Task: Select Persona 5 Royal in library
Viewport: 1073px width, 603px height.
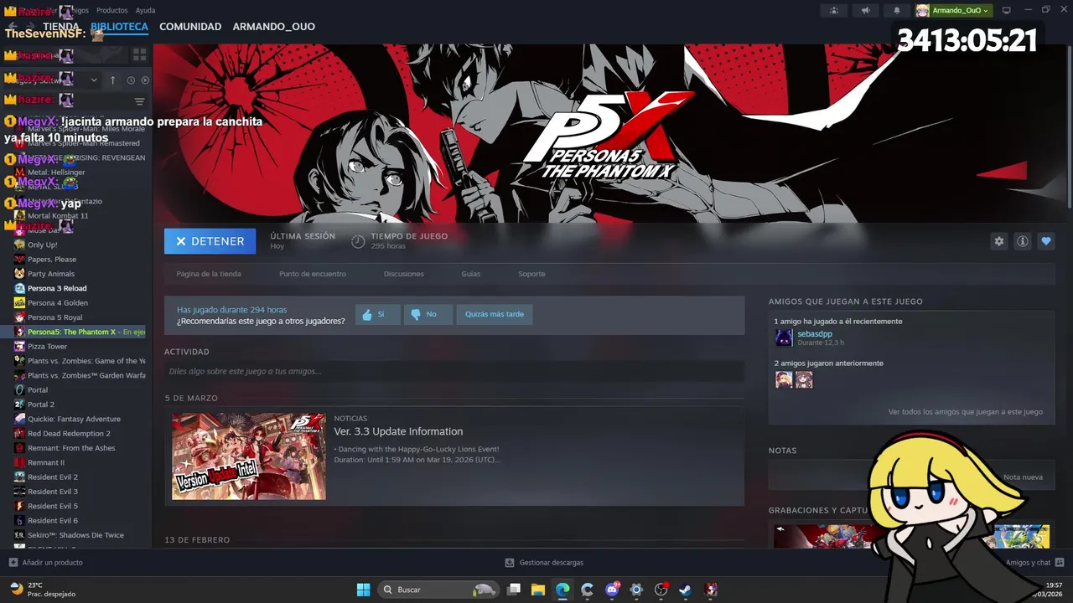Action: pos(55,317)
